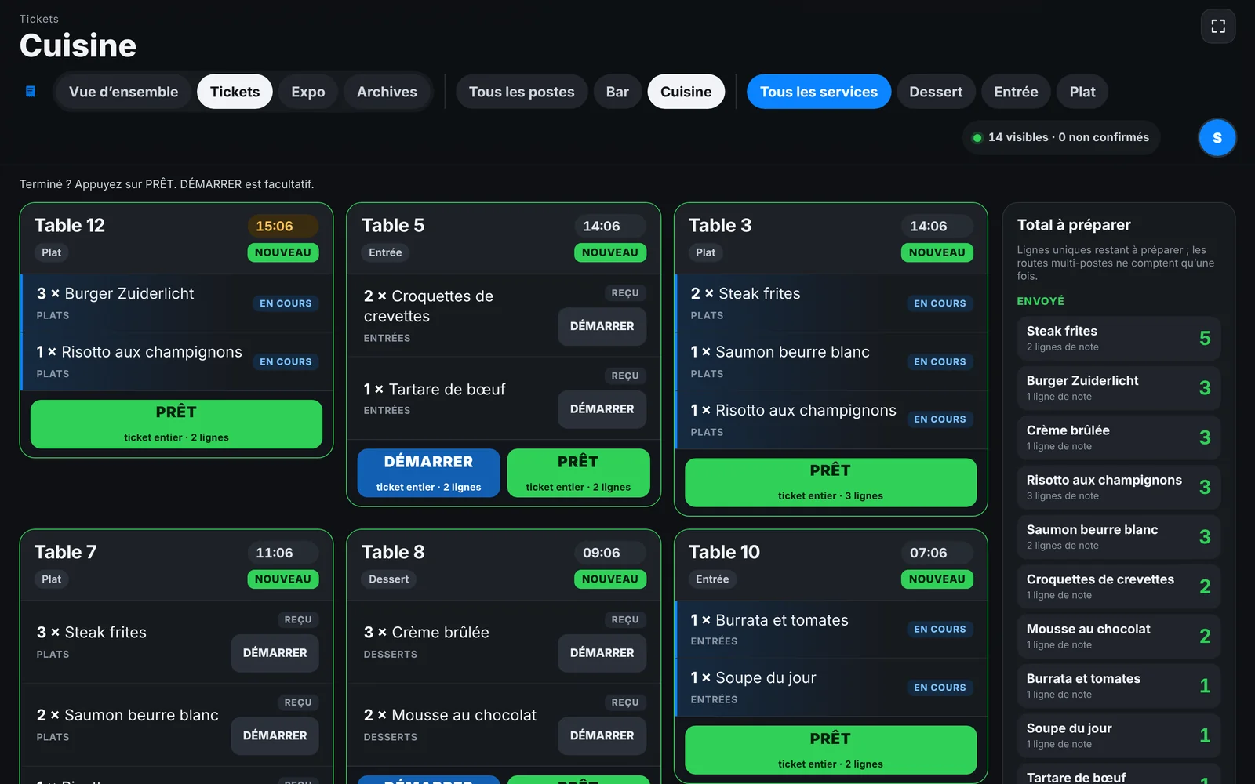Mark Table 10 whole ticket PRÊT

(831, 750)
